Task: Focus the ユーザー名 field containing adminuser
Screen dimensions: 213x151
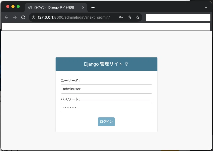Action: tap(106, 89)
